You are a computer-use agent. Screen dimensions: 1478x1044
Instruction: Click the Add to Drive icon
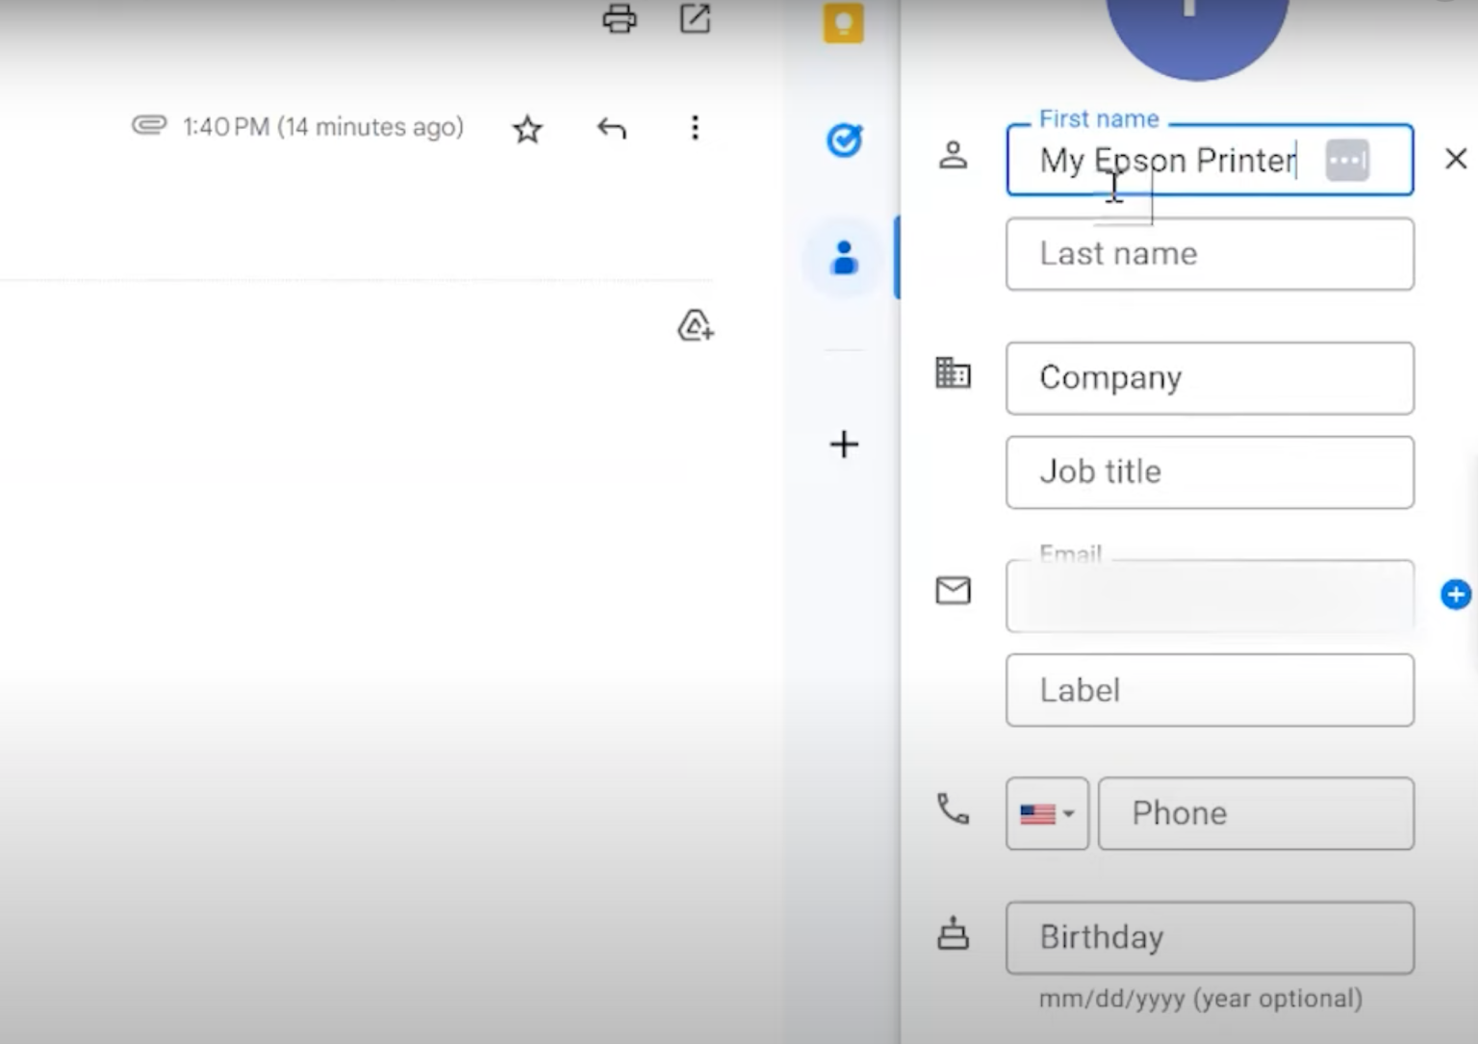tap(695, 326)
